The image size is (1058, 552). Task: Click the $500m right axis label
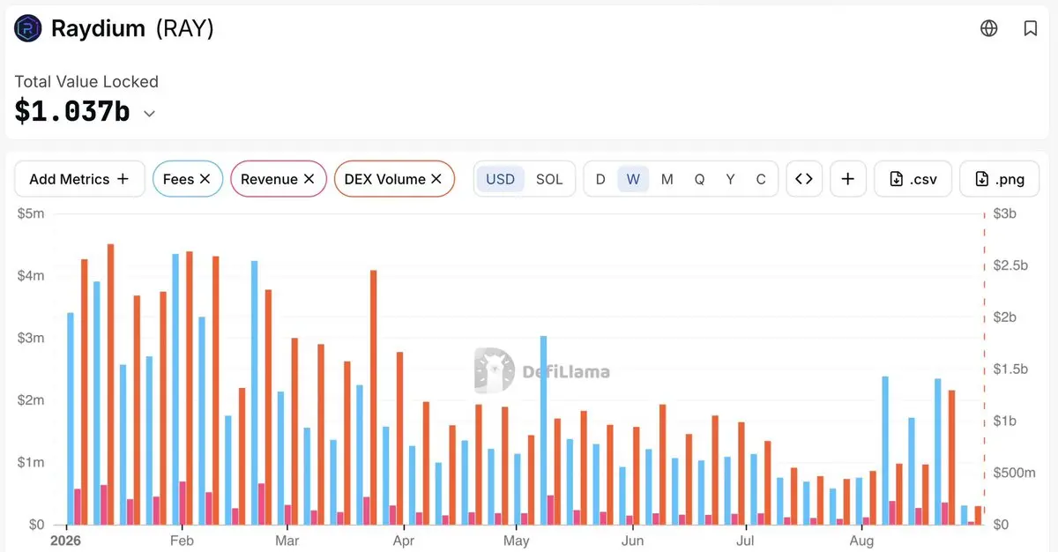[1015, 473]
